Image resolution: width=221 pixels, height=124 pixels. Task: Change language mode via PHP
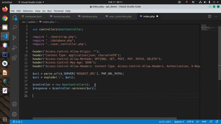coord(204,122)
